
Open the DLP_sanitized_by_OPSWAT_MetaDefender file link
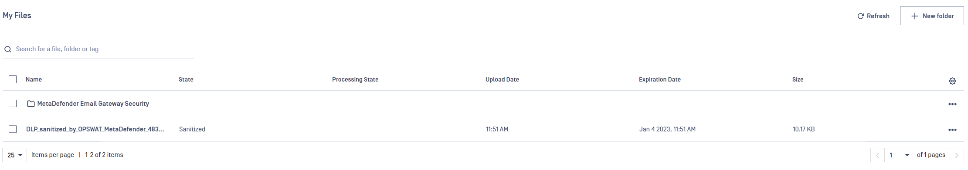tap(95, 129)
